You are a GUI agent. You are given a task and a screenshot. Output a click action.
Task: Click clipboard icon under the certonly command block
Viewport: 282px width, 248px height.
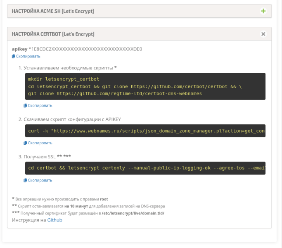[25, 180]
